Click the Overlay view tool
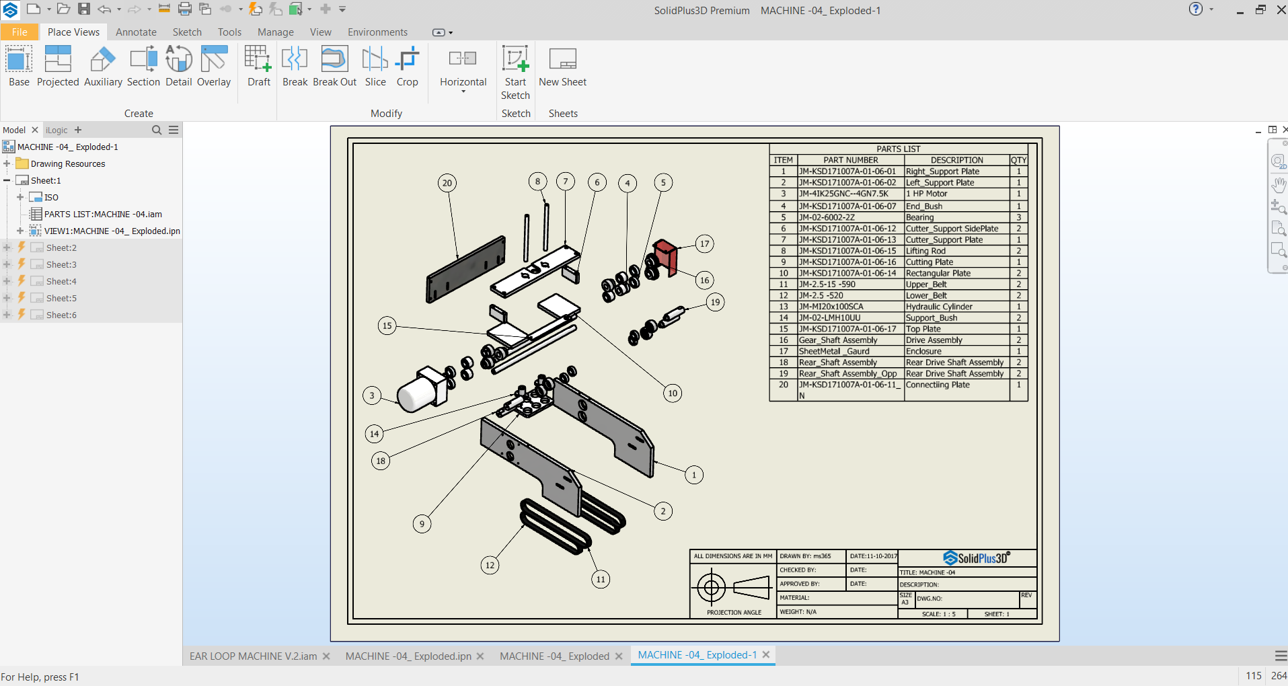Image resolution: width=1288 pixels, height=686 pixels. pos(214,66)
